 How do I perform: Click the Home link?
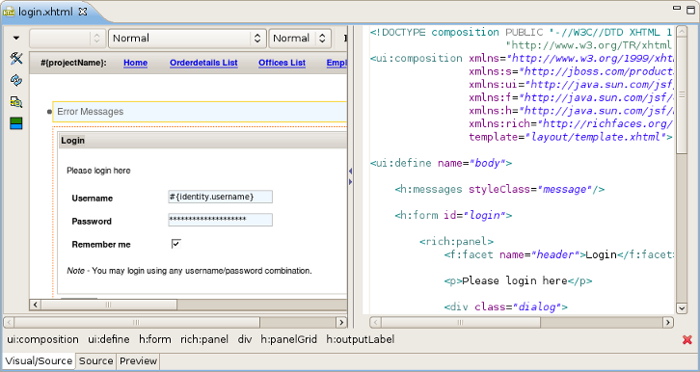click(x=135, y=63)
